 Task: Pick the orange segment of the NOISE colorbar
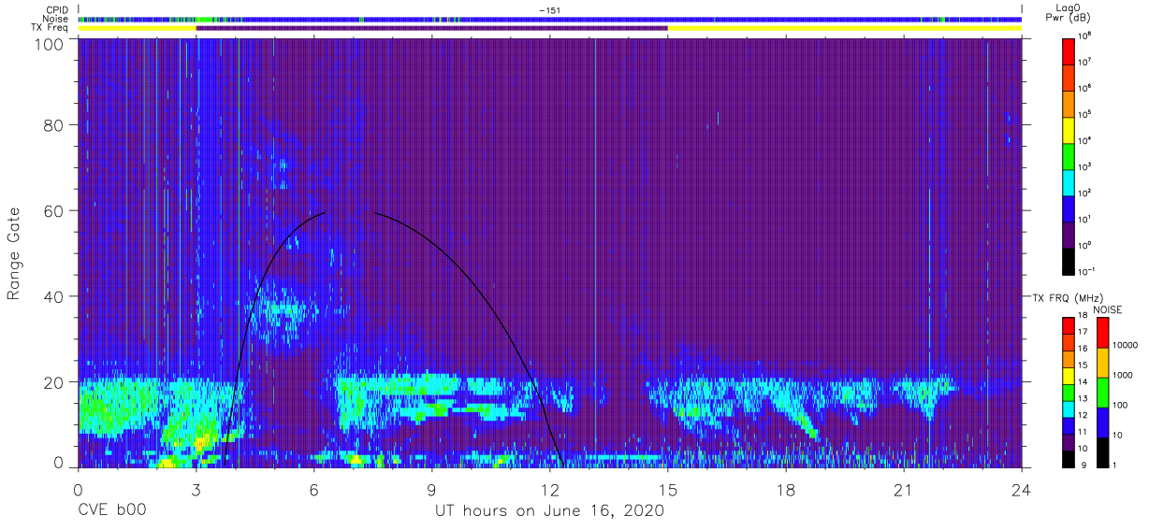1102,363
